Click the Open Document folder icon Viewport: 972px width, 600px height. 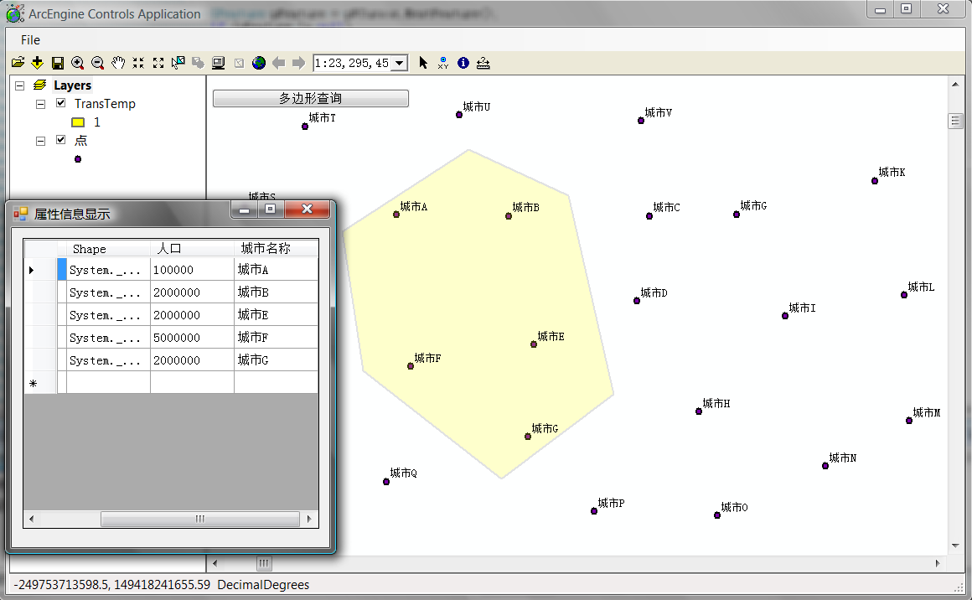click(18, 63)
